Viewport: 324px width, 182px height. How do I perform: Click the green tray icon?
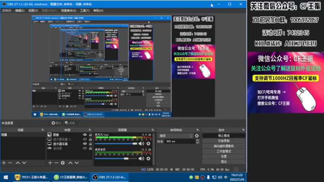(191, 177)
